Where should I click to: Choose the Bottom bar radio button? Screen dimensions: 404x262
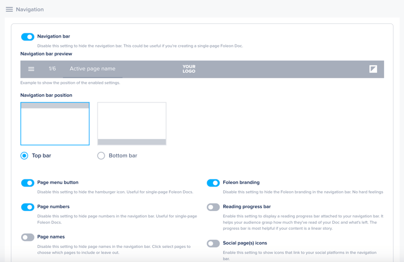(x=101, y=156)
